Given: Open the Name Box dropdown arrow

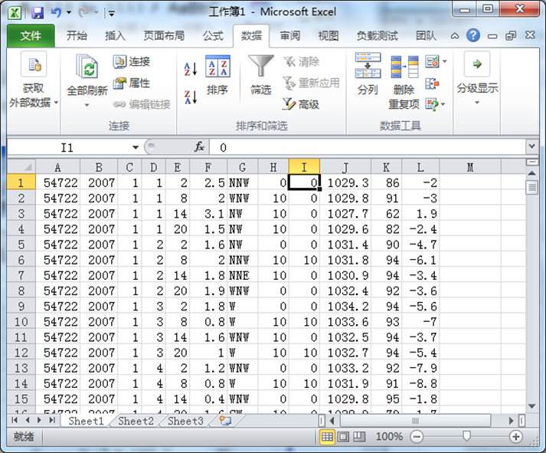Looking at the screenshot, I should pyautogui.click(x=136, y=147).
